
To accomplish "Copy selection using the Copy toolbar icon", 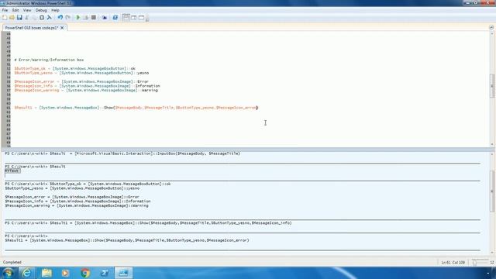I will pyautogui.click(x=34, y=18).
